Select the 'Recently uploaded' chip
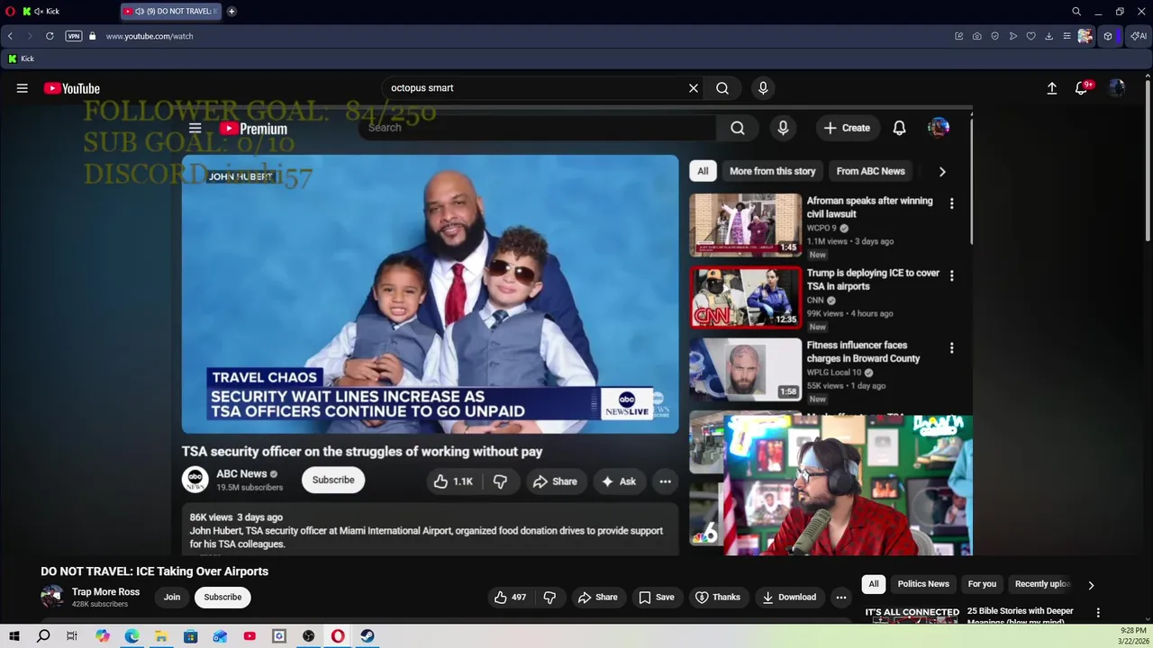Viewport: 1153px width, 648px height. pos(1042,584)
